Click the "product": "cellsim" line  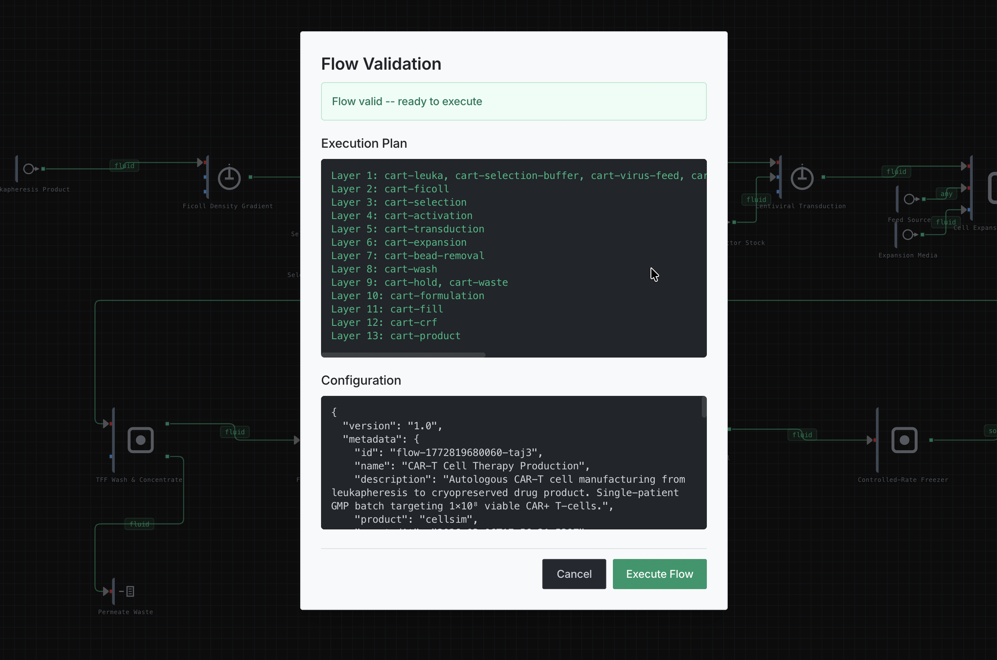(x=416, y=519)
